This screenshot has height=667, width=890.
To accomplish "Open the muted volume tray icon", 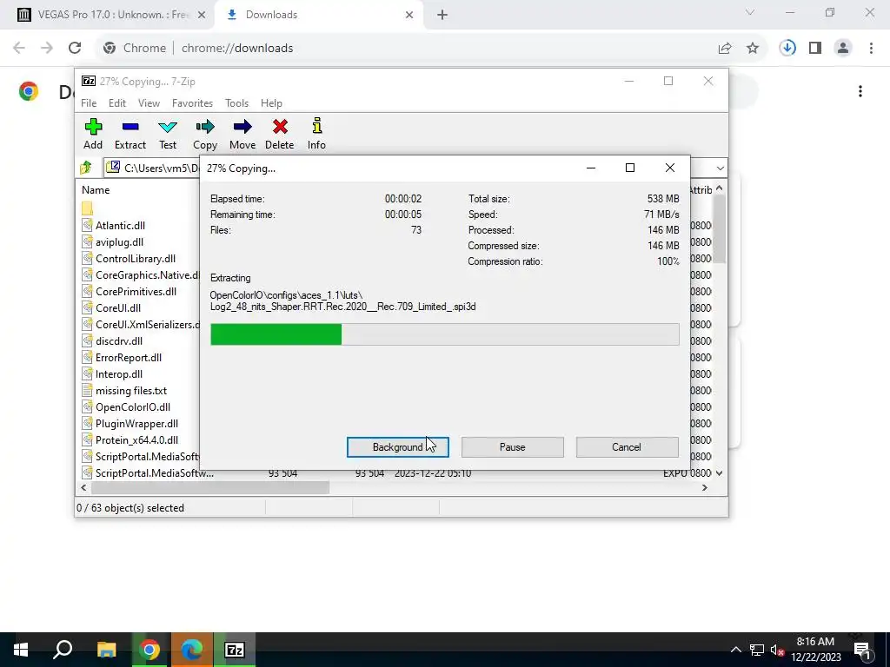I will [x=777, y=650].
